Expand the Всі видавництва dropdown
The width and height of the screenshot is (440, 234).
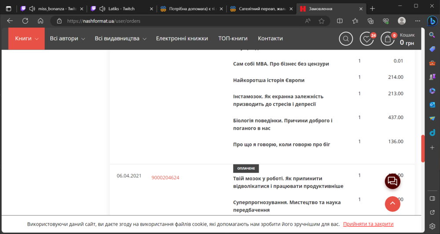pos(121,38)
